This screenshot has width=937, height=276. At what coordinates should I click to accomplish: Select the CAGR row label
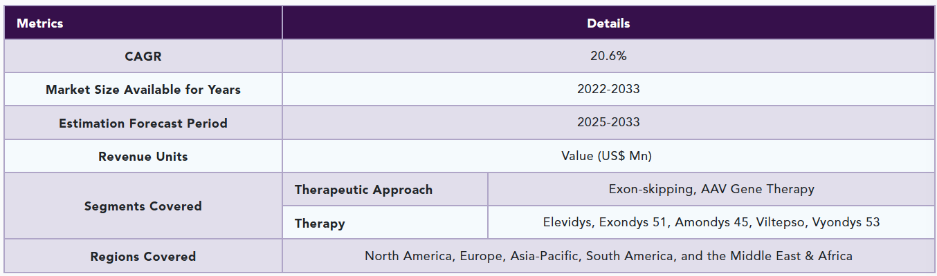pyautogui.click(x=143, y=57)
